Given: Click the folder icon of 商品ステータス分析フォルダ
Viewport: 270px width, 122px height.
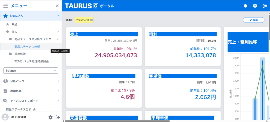Looking at the screenshot, I should pyautogui.click(x=10, y=39).
